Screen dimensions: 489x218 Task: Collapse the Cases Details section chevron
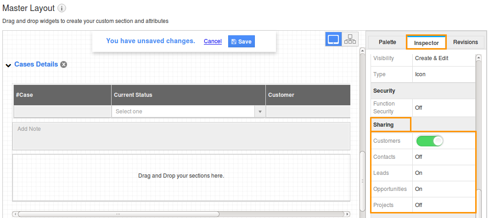pos(8,65)
